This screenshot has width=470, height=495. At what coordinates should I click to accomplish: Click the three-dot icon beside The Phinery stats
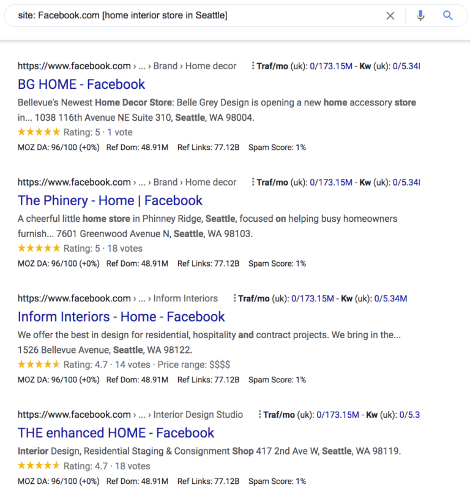point(253,182)
